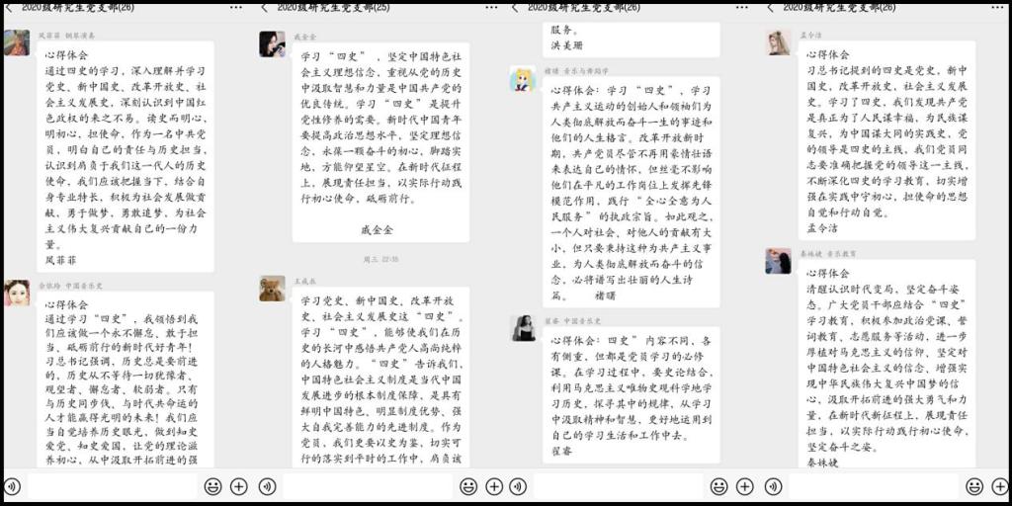Viewport: 1012px width, 506px height.
Task: Toggle voice input in the rightmost chat panel
Action: (771, 486)
